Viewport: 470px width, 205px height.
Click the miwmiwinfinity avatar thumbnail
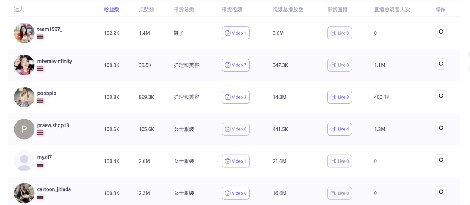(x=24, y=65)
